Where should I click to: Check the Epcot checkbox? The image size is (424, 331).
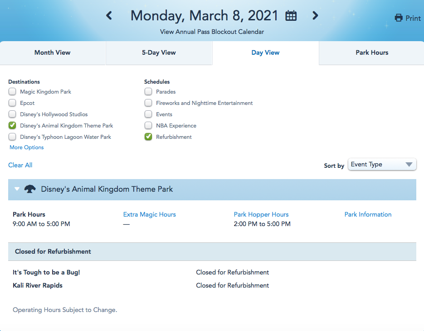[x=12, y=103]
